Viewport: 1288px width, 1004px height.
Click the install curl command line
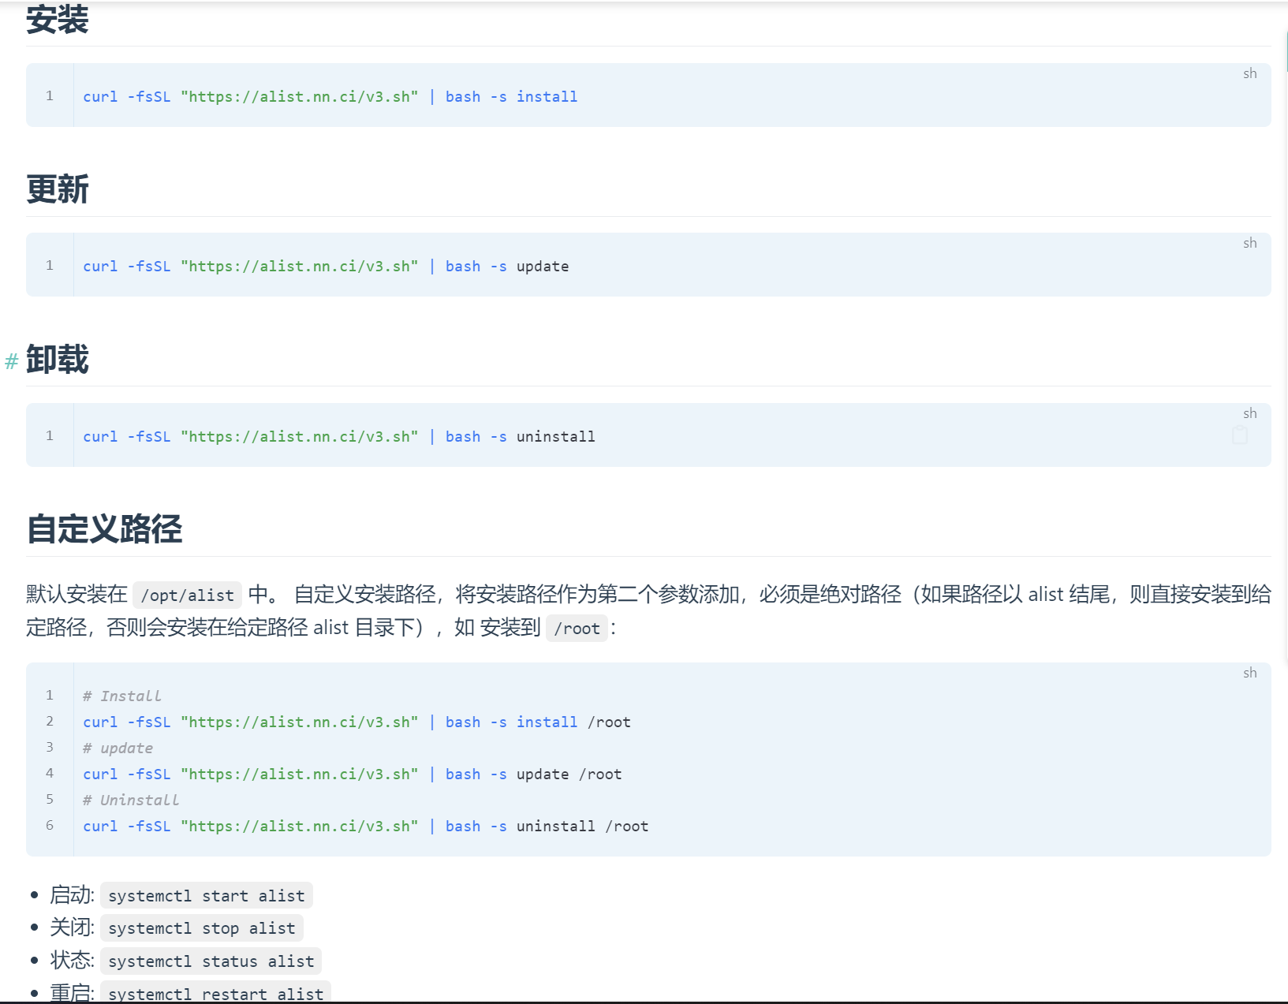(x=330, y=97)
